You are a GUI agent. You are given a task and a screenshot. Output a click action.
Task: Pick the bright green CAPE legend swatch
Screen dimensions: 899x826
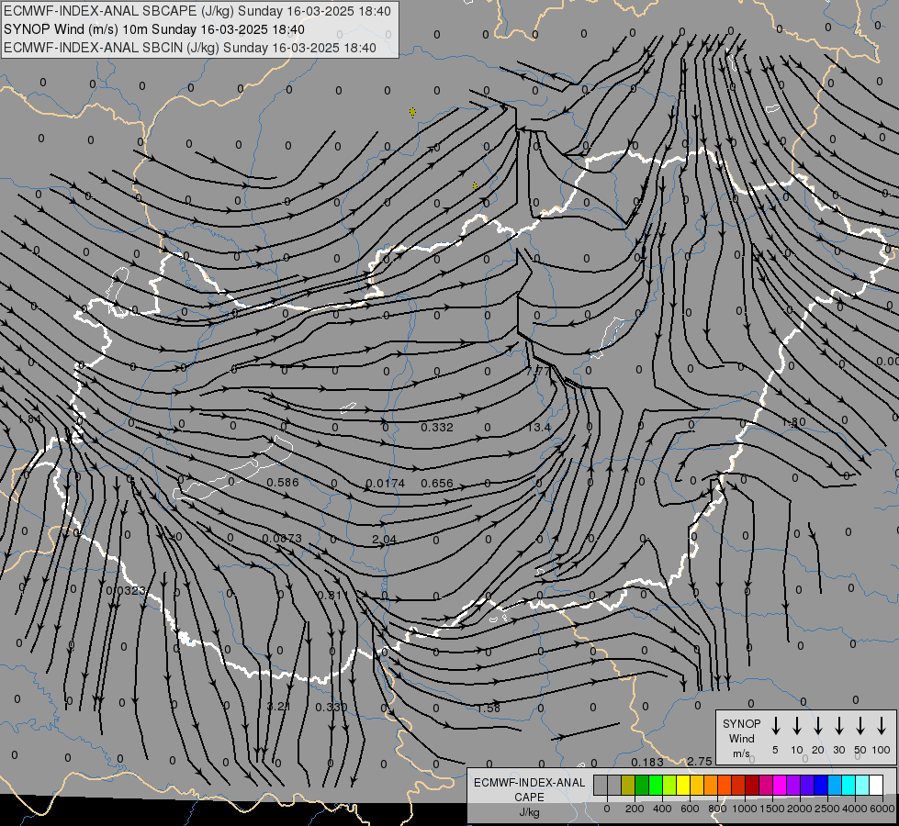tap(656, 786)
